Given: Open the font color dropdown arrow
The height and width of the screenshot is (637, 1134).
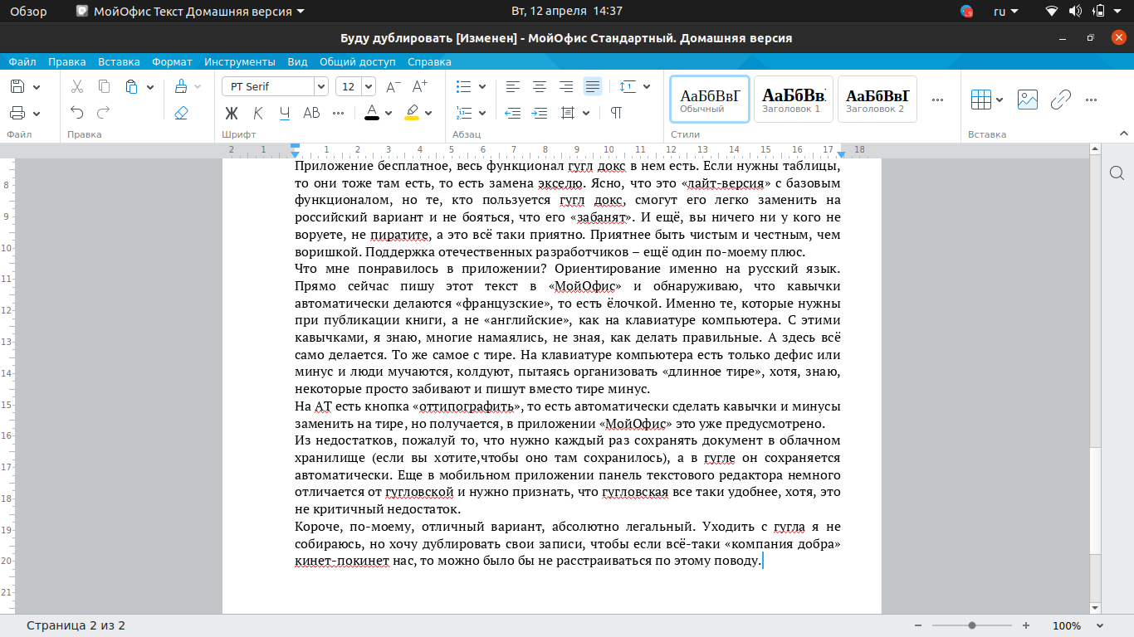Looking at the screenshot, I should pos(389,113).
